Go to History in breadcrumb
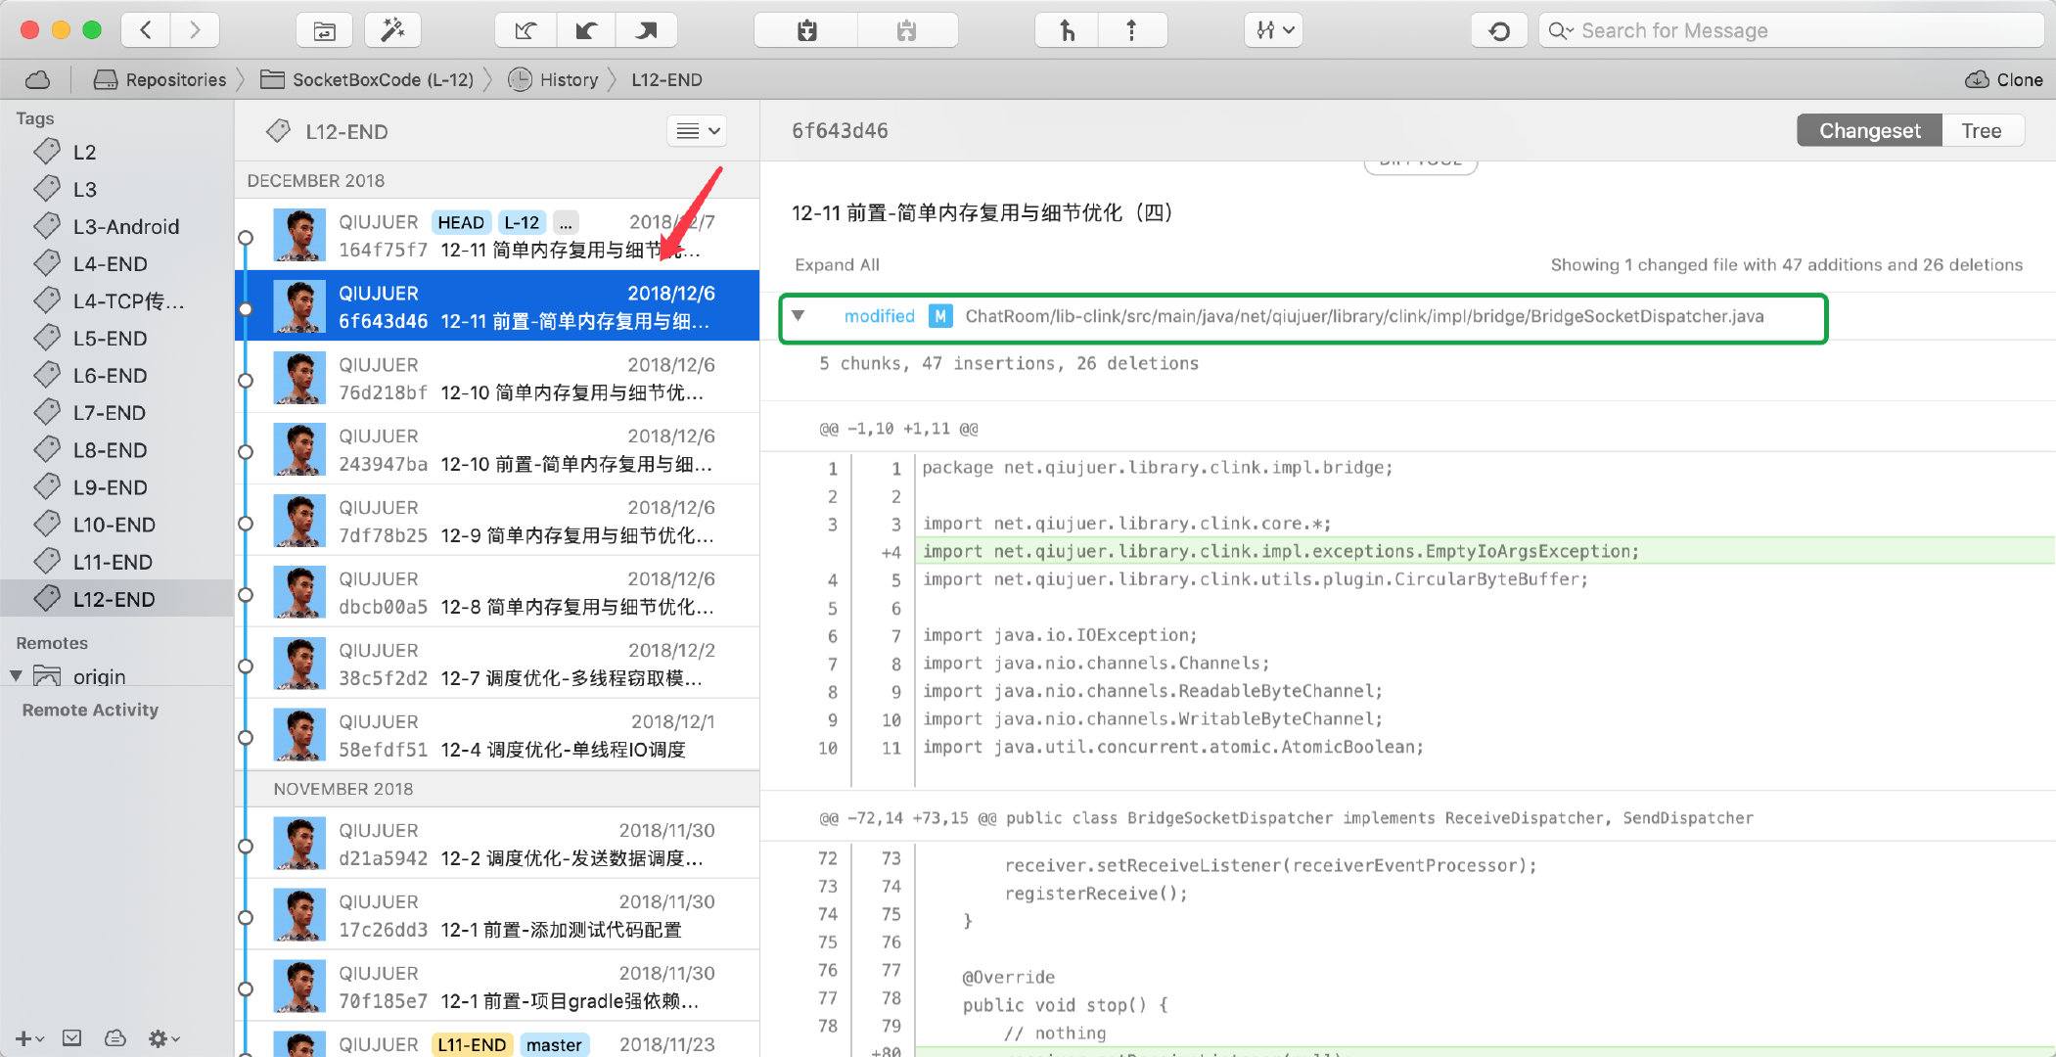 568,79
